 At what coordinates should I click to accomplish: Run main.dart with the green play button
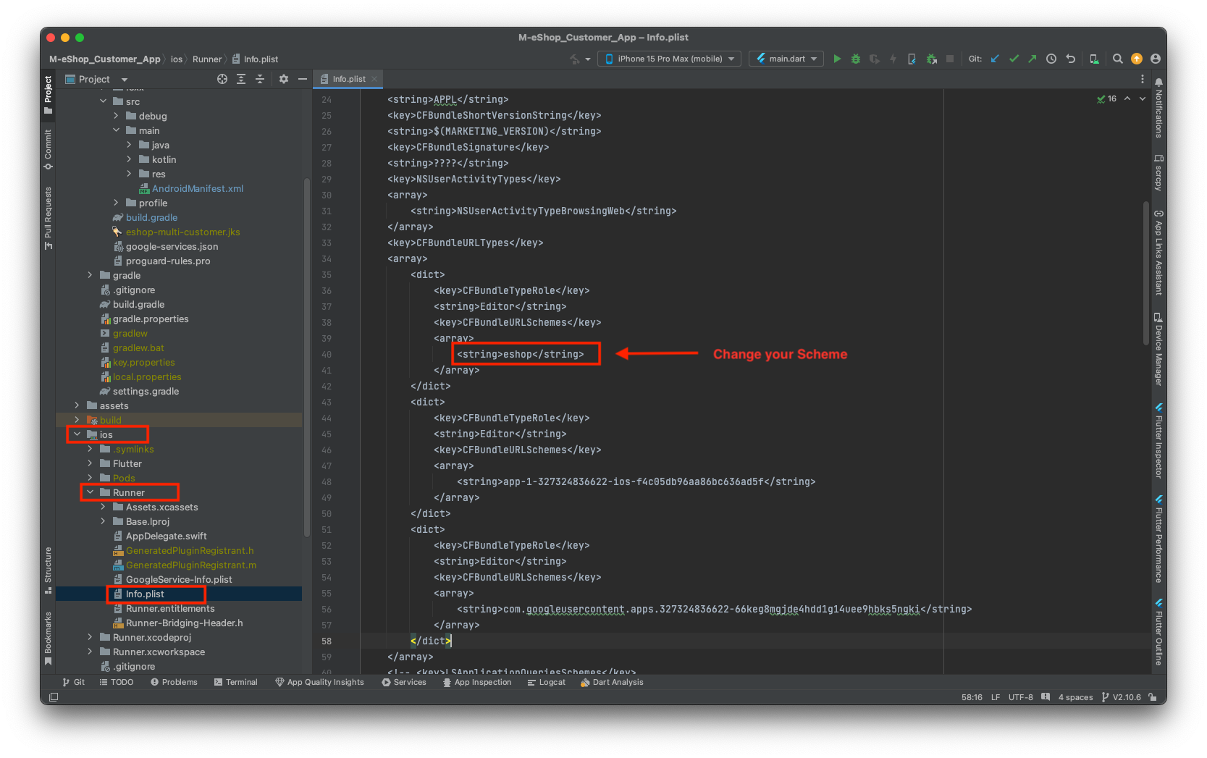[837, 59]
